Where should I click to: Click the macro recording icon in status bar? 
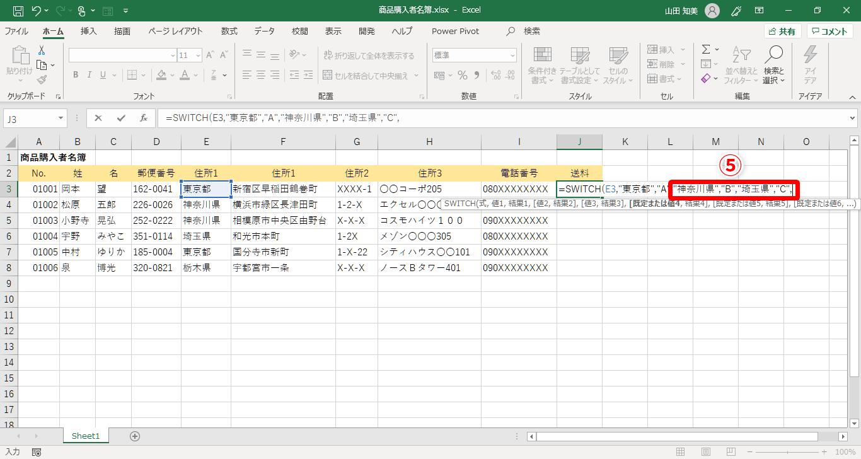(37, 452)
